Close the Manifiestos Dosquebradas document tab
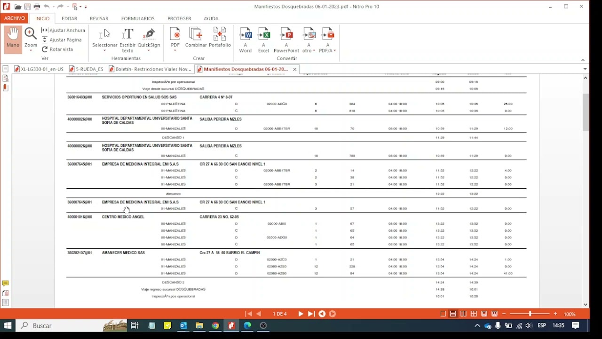Image resolution: width=602 pixels, height=339 pixels. 295,69
